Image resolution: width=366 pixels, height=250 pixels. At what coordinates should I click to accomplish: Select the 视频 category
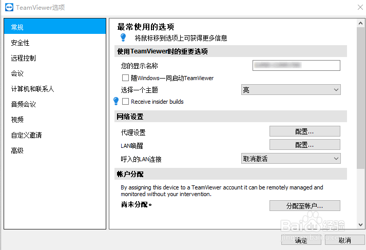[x=55, y=120]
